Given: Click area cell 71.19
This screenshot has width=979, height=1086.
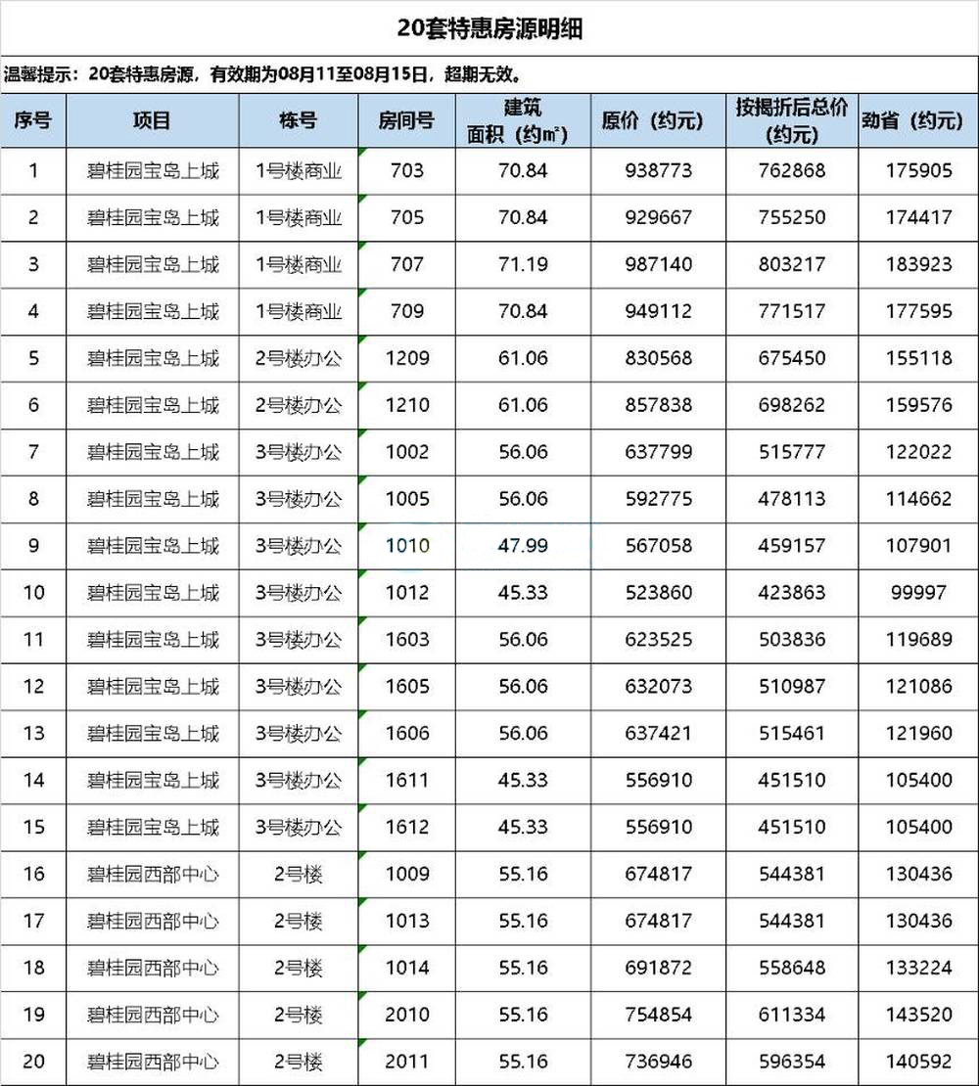Looking at the screenshot, I should [x=523, y=264].
